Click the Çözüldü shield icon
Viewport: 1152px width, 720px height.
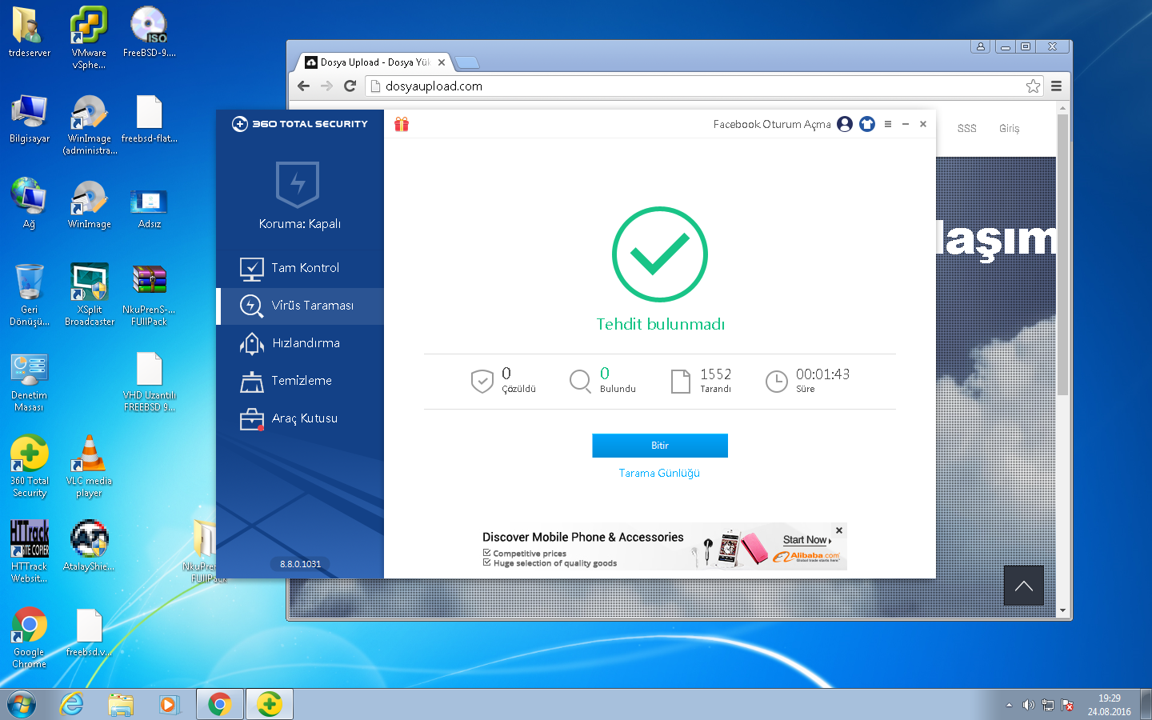482,382
